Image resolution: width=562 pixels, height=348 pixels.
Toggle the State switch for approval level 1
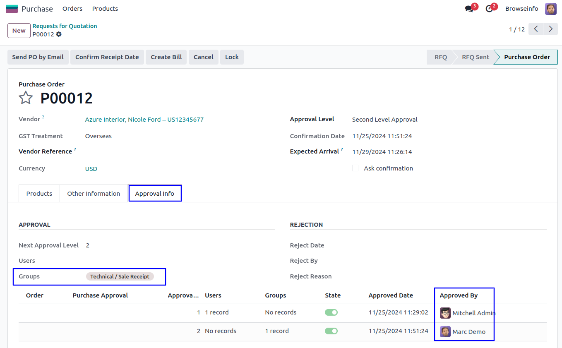(331, 312)
